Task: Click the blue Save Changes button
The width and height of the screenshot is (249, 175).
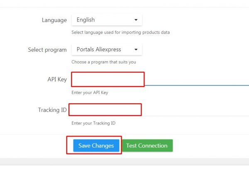Action: click(96, 146)
